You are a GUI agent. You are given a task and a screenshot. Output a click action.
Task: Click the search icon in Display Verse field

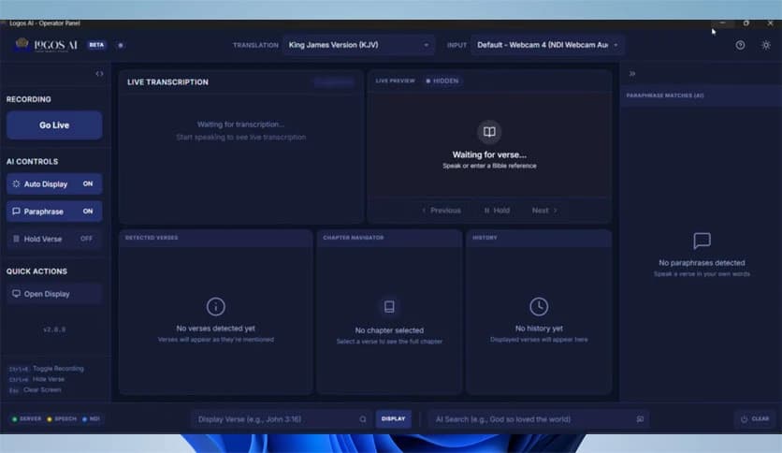click(363, 419)
